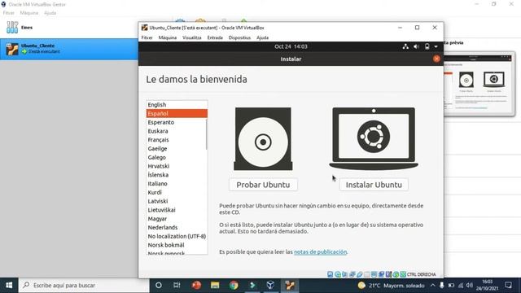Select Italiano in the language list

[177, 183]
